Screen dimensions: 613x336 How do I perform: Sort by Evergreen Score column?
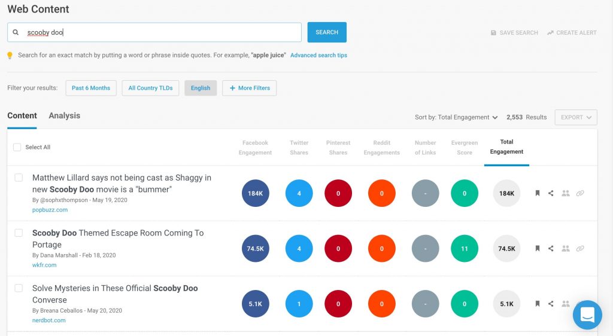465,148
